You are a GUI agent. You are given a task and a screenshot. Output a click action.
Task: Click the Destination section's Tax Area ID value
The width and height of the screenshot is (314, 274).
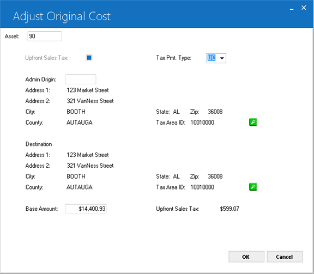click(202, 187)
